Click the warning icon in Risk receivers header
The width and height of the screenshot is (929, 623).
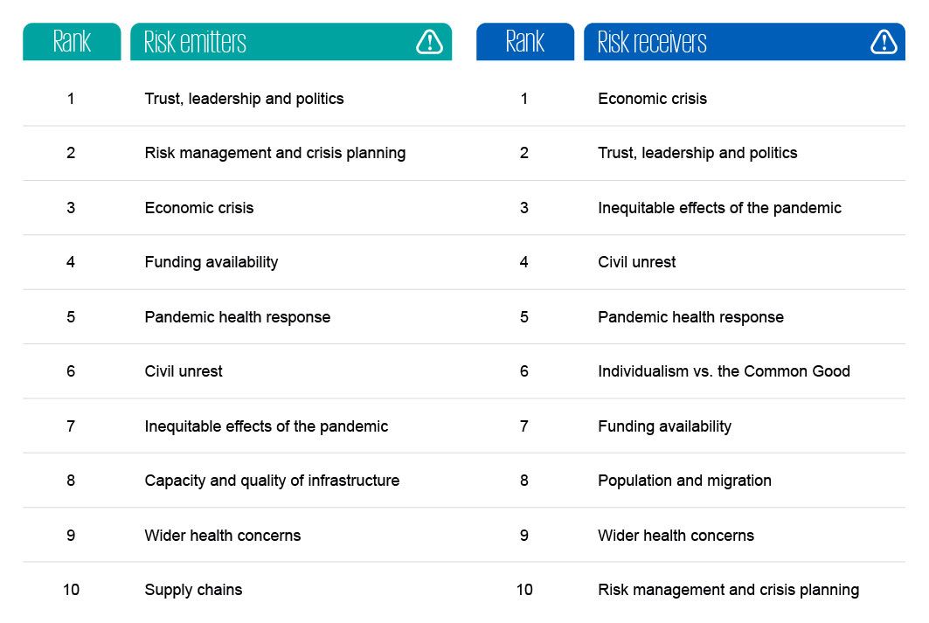884,42
